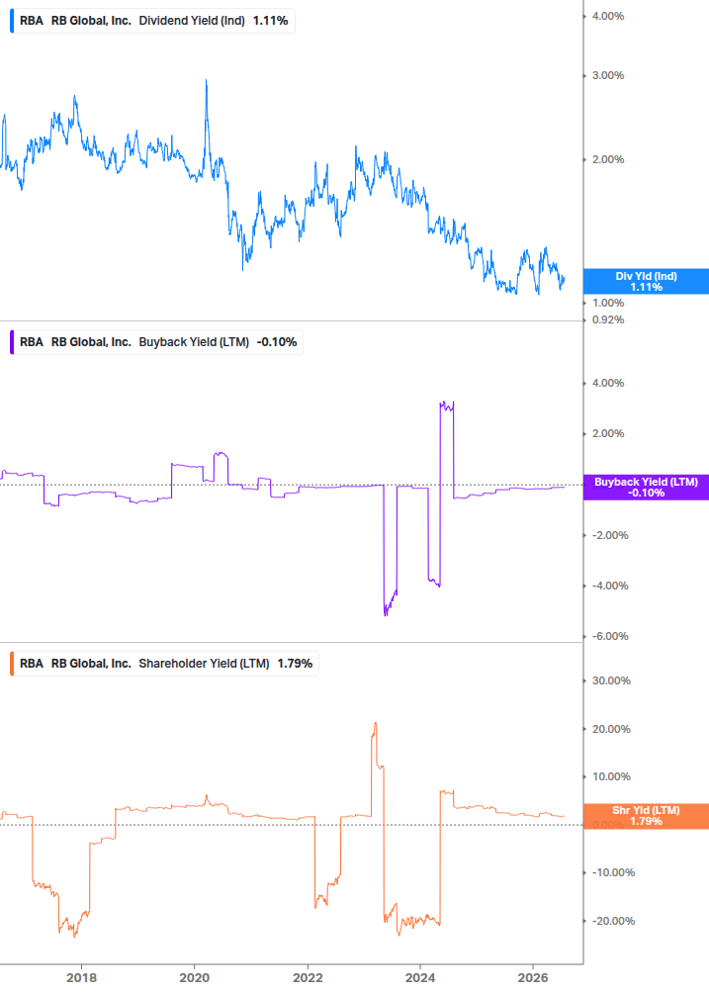Click the -0.10% value in buyback legend
This screenshot has width=709, height=994.
click(277, 341)
